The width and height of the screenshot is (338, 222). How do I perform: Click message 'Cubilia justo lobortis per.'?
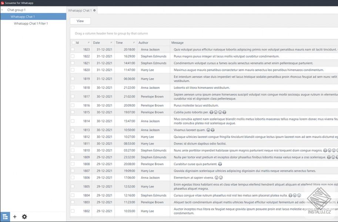click(191, 112)
